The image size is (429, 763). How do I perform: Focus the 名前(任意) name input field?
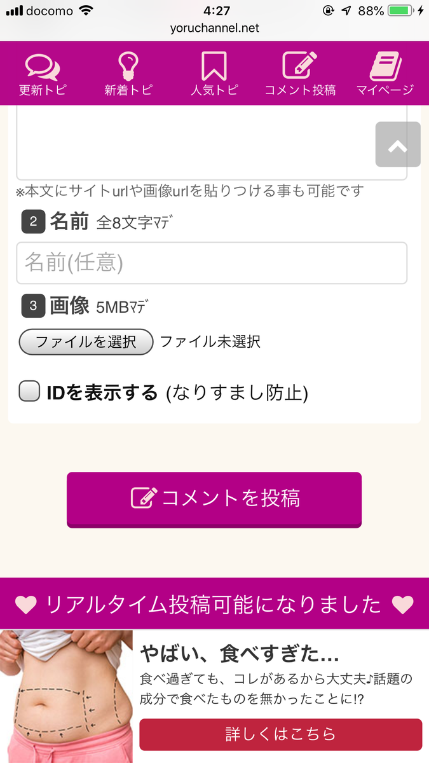(211, 263)
